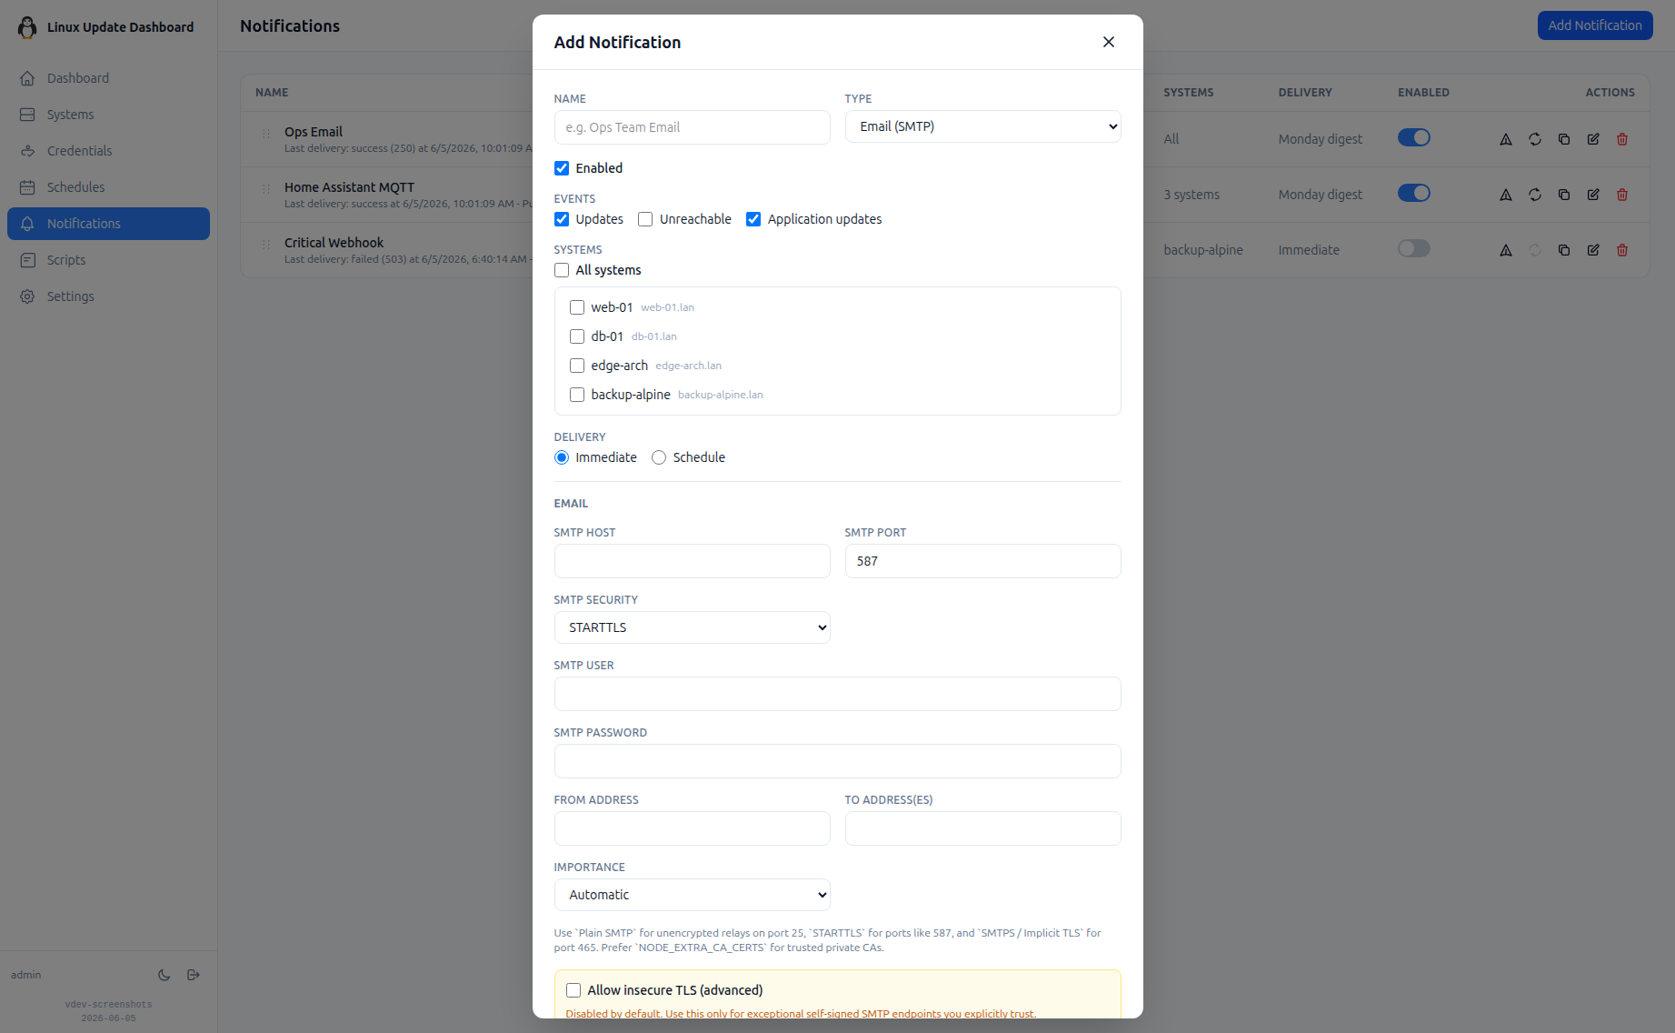Duplicate the Ops Email notification

pos(1564,139)
